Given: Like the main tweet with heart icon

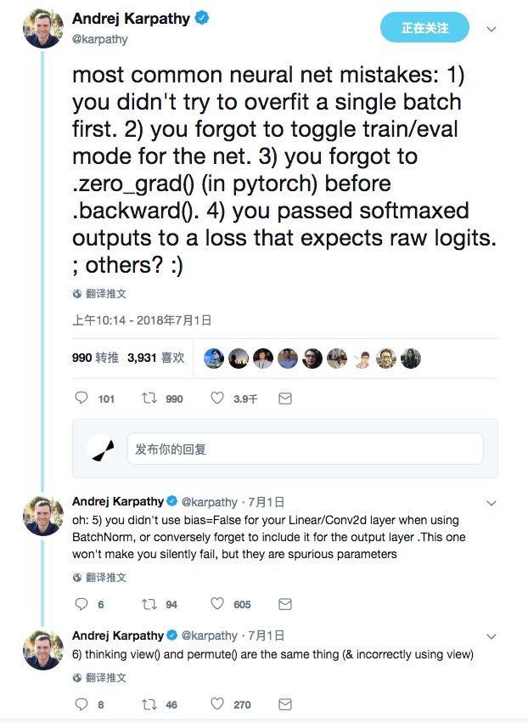Looking at the screenshot, I should pos(216,398).
